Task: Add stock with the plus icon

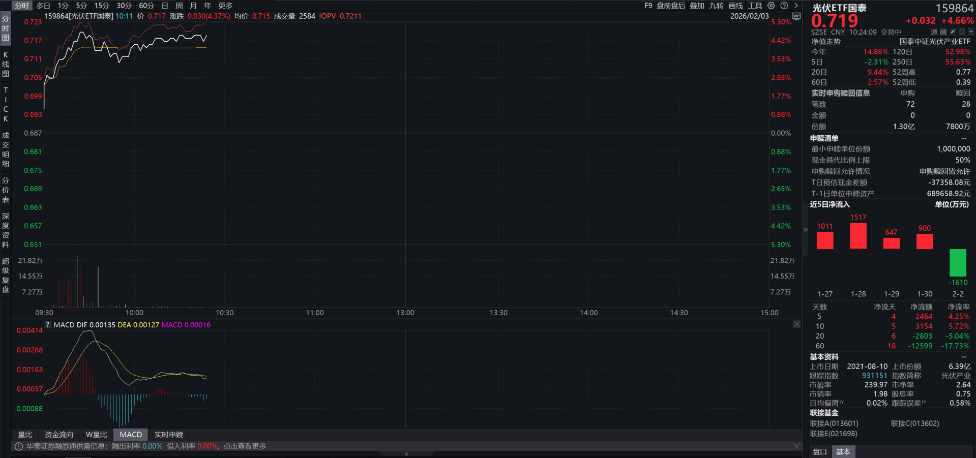Action: coord(971,32)
